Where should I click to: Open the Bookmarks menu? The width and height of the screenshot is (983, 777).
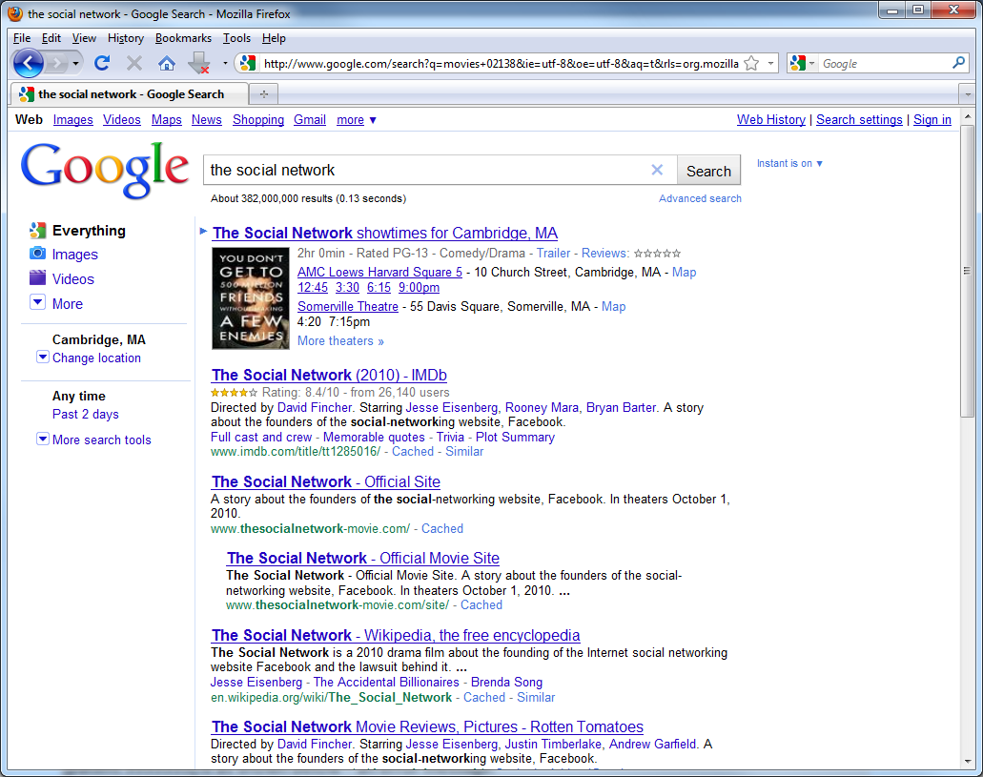point(183,38)
